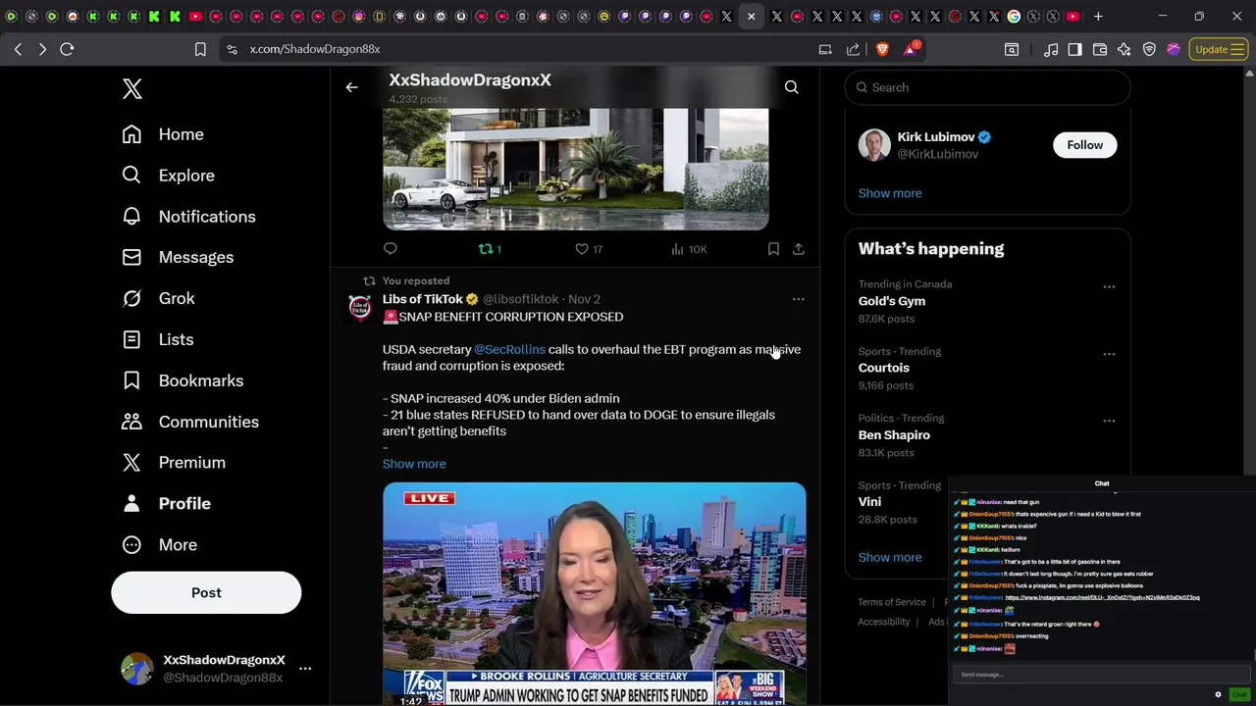Open the Ben Shapiro trend
Viewport: 1256px width, 706px height.
click(x=894, y=435)
